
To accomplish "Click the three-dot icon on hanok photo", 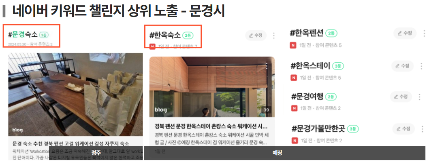I will [267, 66].
